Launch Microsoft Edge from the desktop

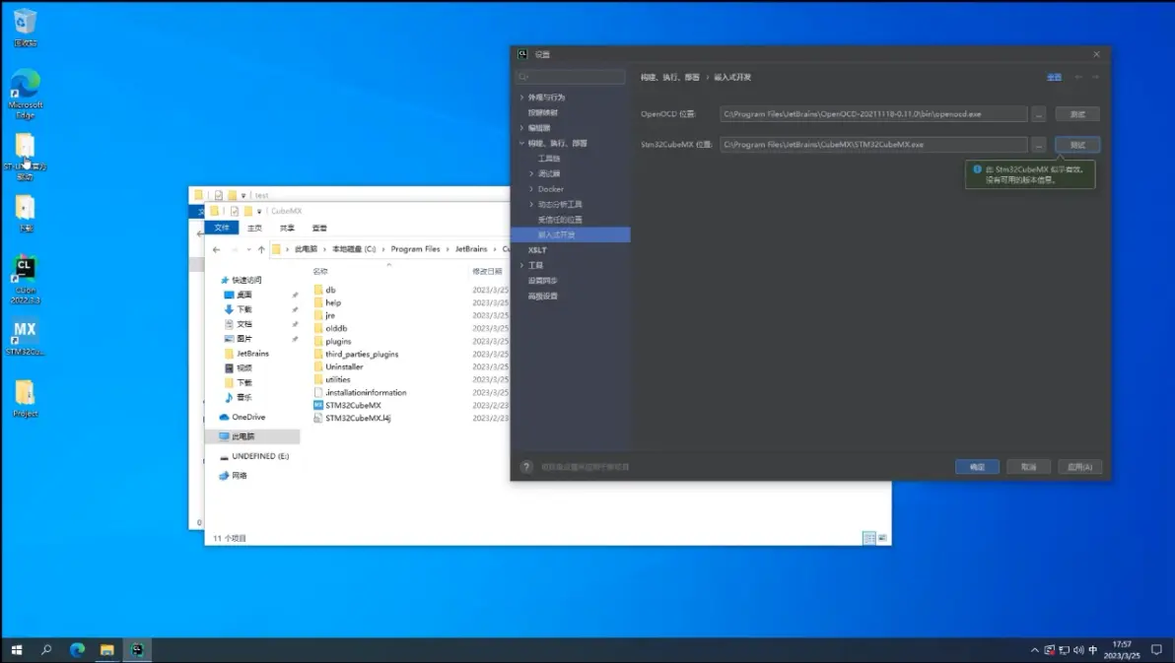[25, 94]
